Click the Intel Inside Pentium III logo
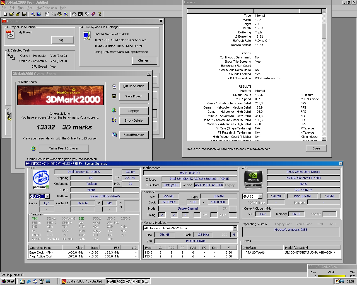The width and height of the screenshot is (357, 285). 41,180
